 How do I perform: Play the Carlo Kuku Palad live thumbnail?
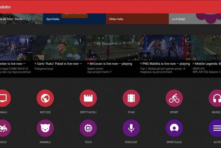pyautogui.click(x=59, y=48)
